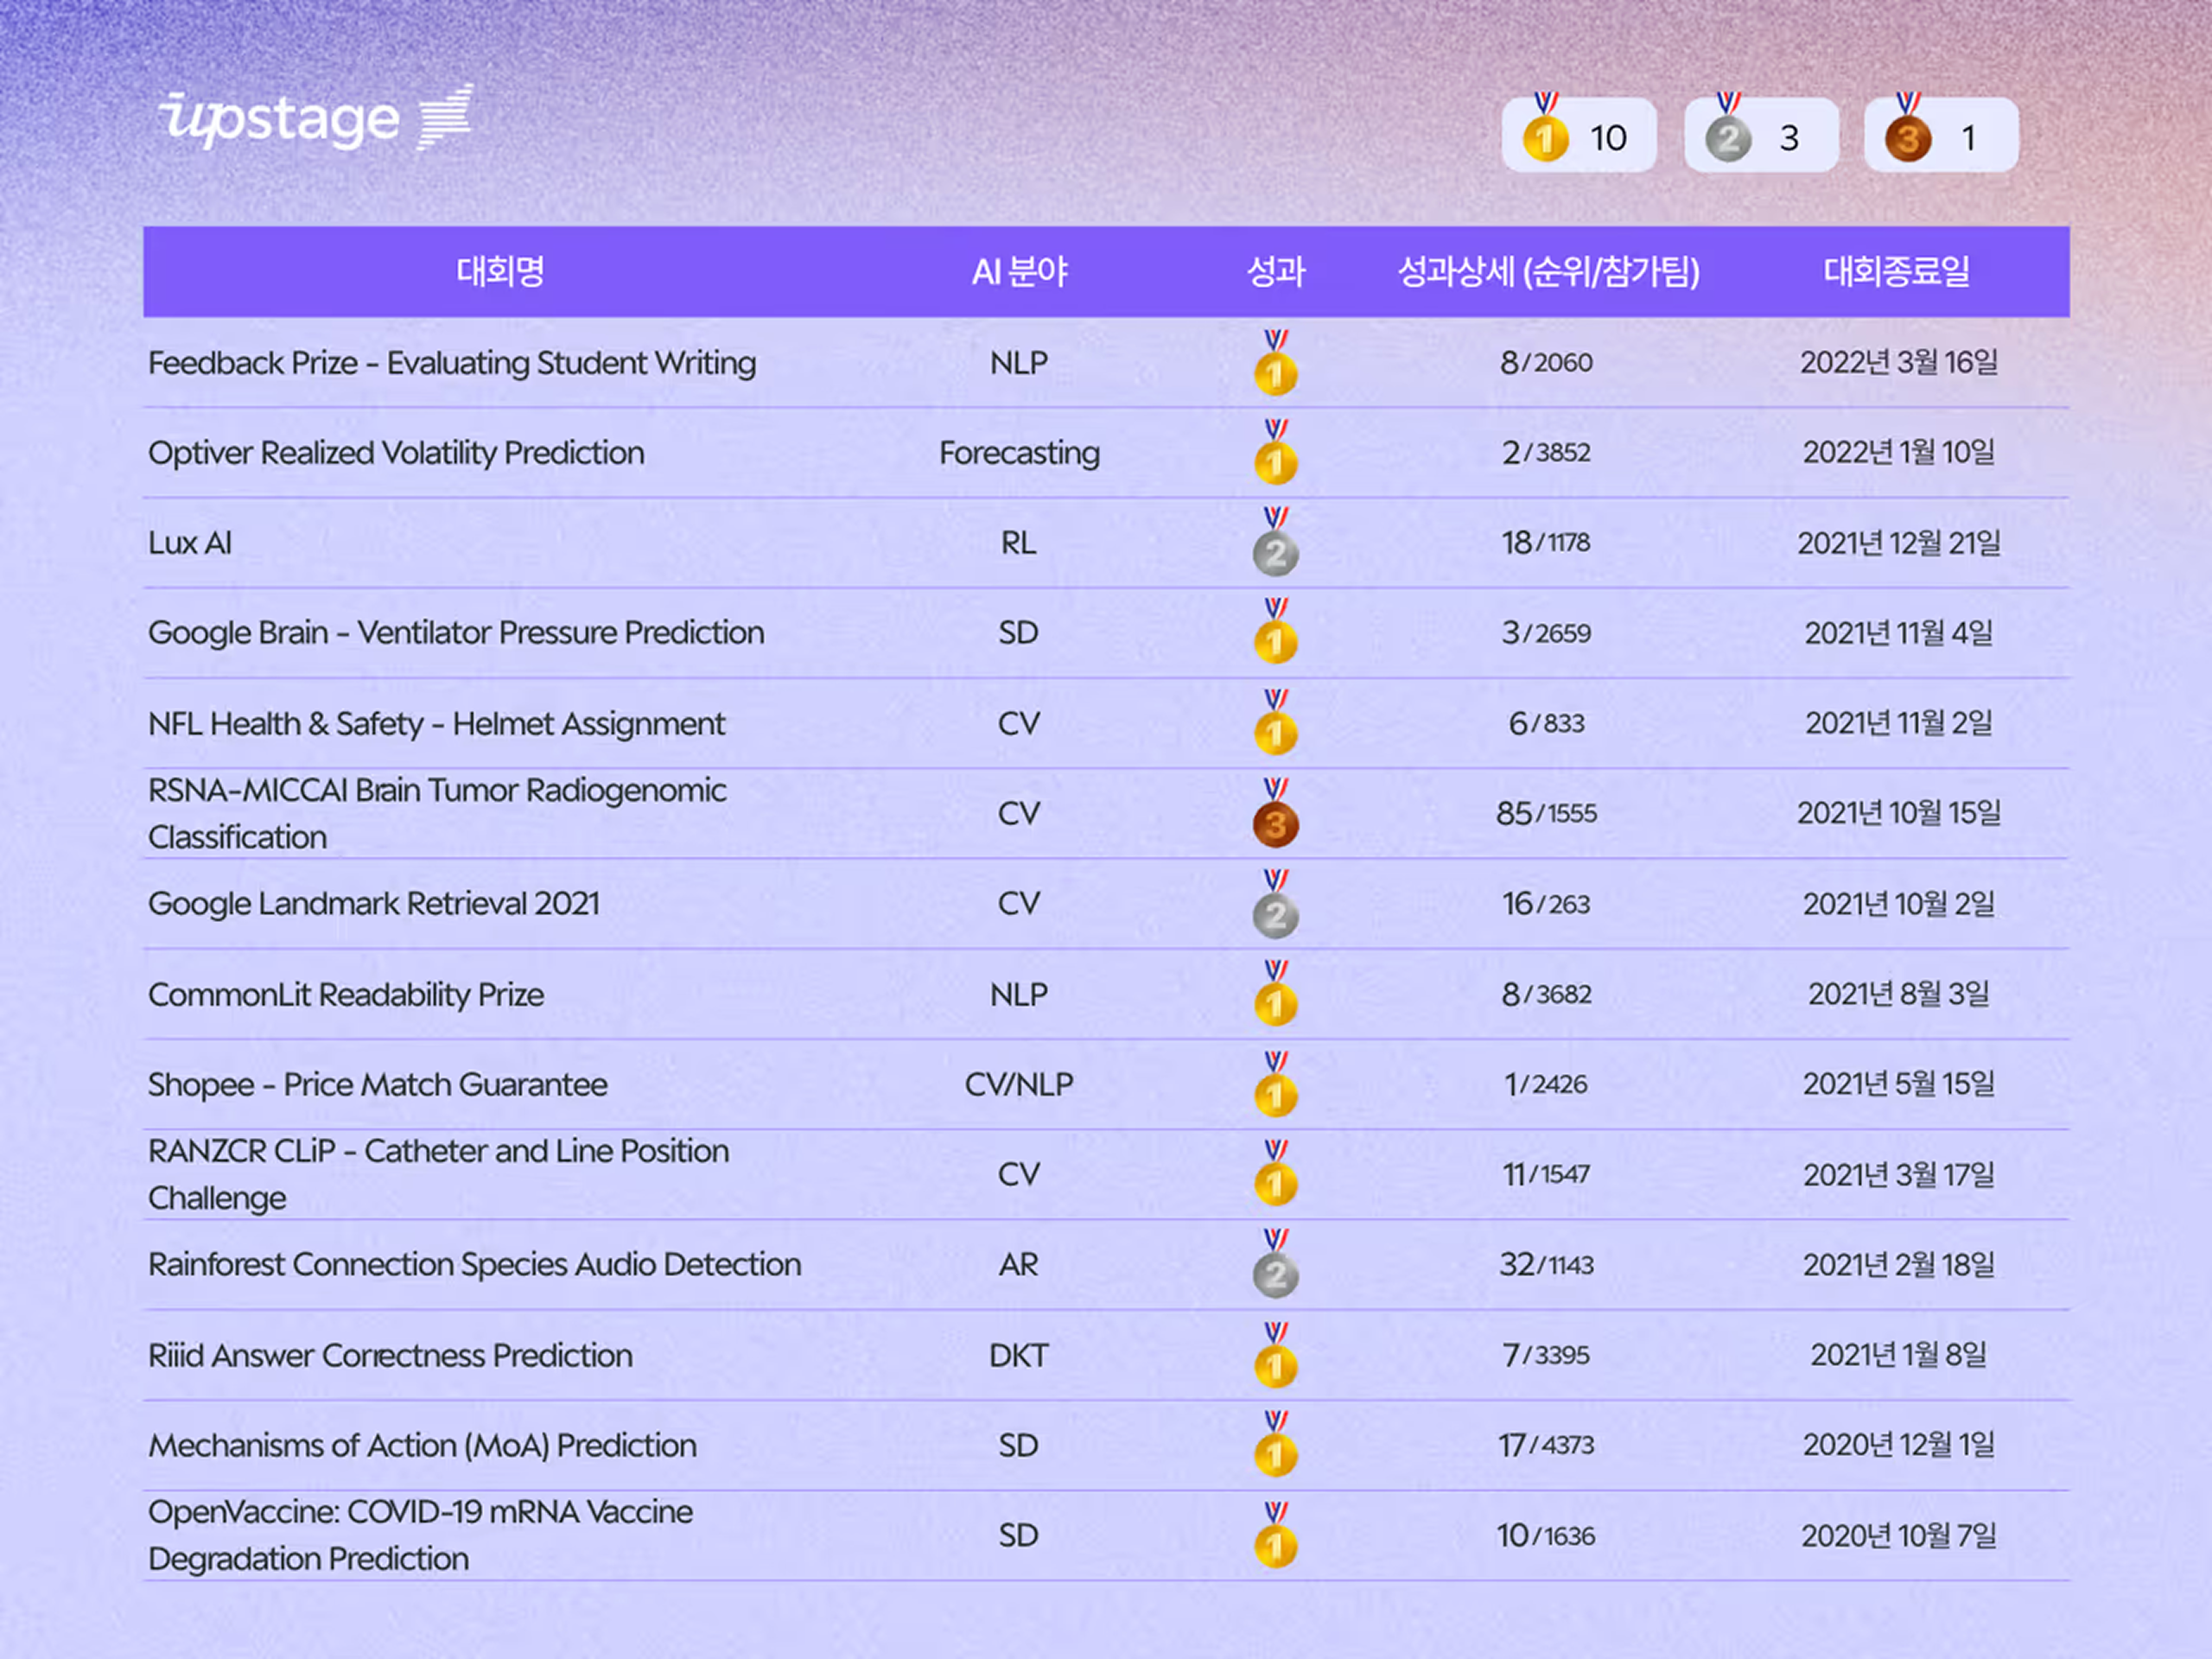This screenshot has width=2212, height=1659.
Task: Click the 성과 column header
Action: pos(1275,272)
